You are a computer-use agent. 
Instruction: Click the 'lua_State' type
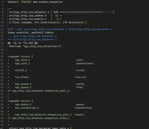(22, 77)
